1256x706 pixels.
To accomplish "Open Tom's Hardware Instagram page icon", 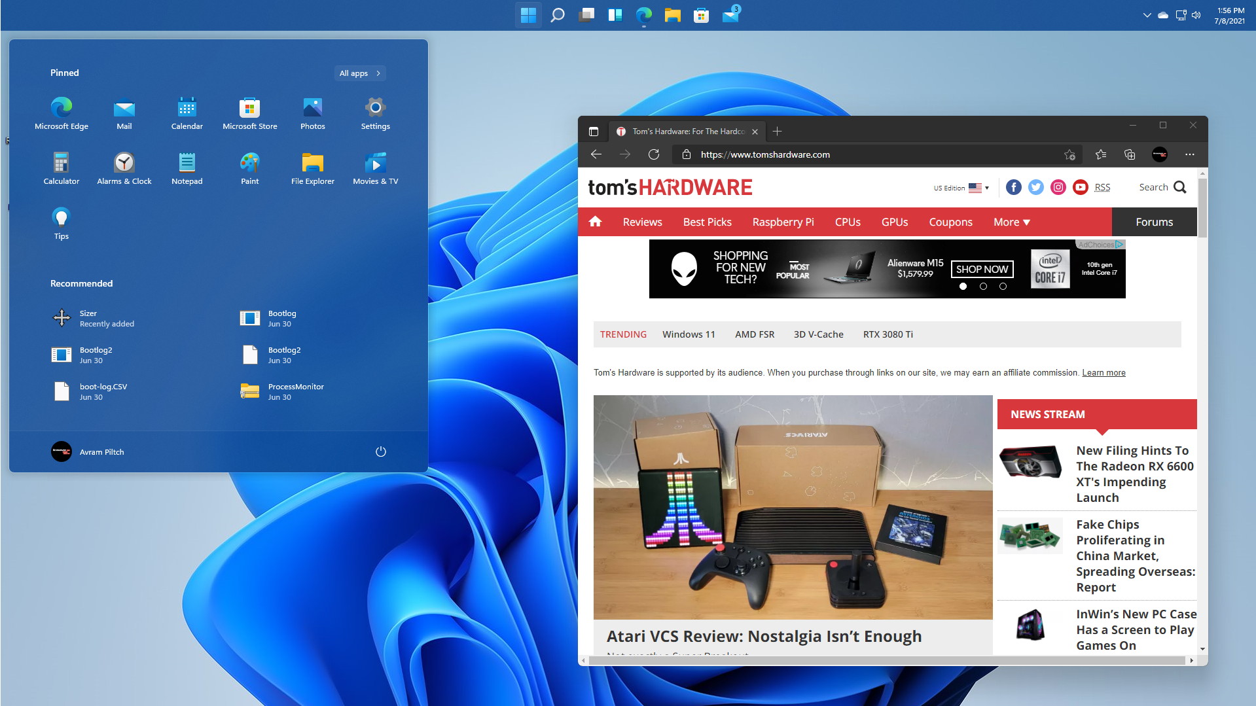I will click(1058, 187).
